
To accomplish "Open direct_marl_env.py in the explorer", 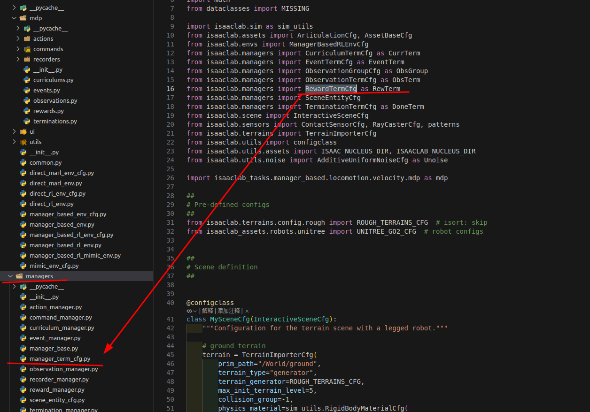I will (x=55, y=183).
